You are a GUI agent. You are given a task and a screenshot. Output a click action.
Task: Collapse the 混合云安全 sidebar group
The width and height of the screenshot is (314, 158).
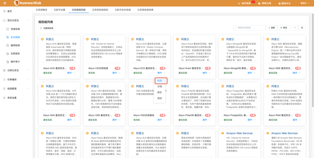click(16, 20)
